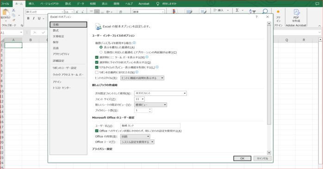The image size is (323, 169).
Task: Decrease font size with the smaller A icon
Action: click(x=82, y=12)
